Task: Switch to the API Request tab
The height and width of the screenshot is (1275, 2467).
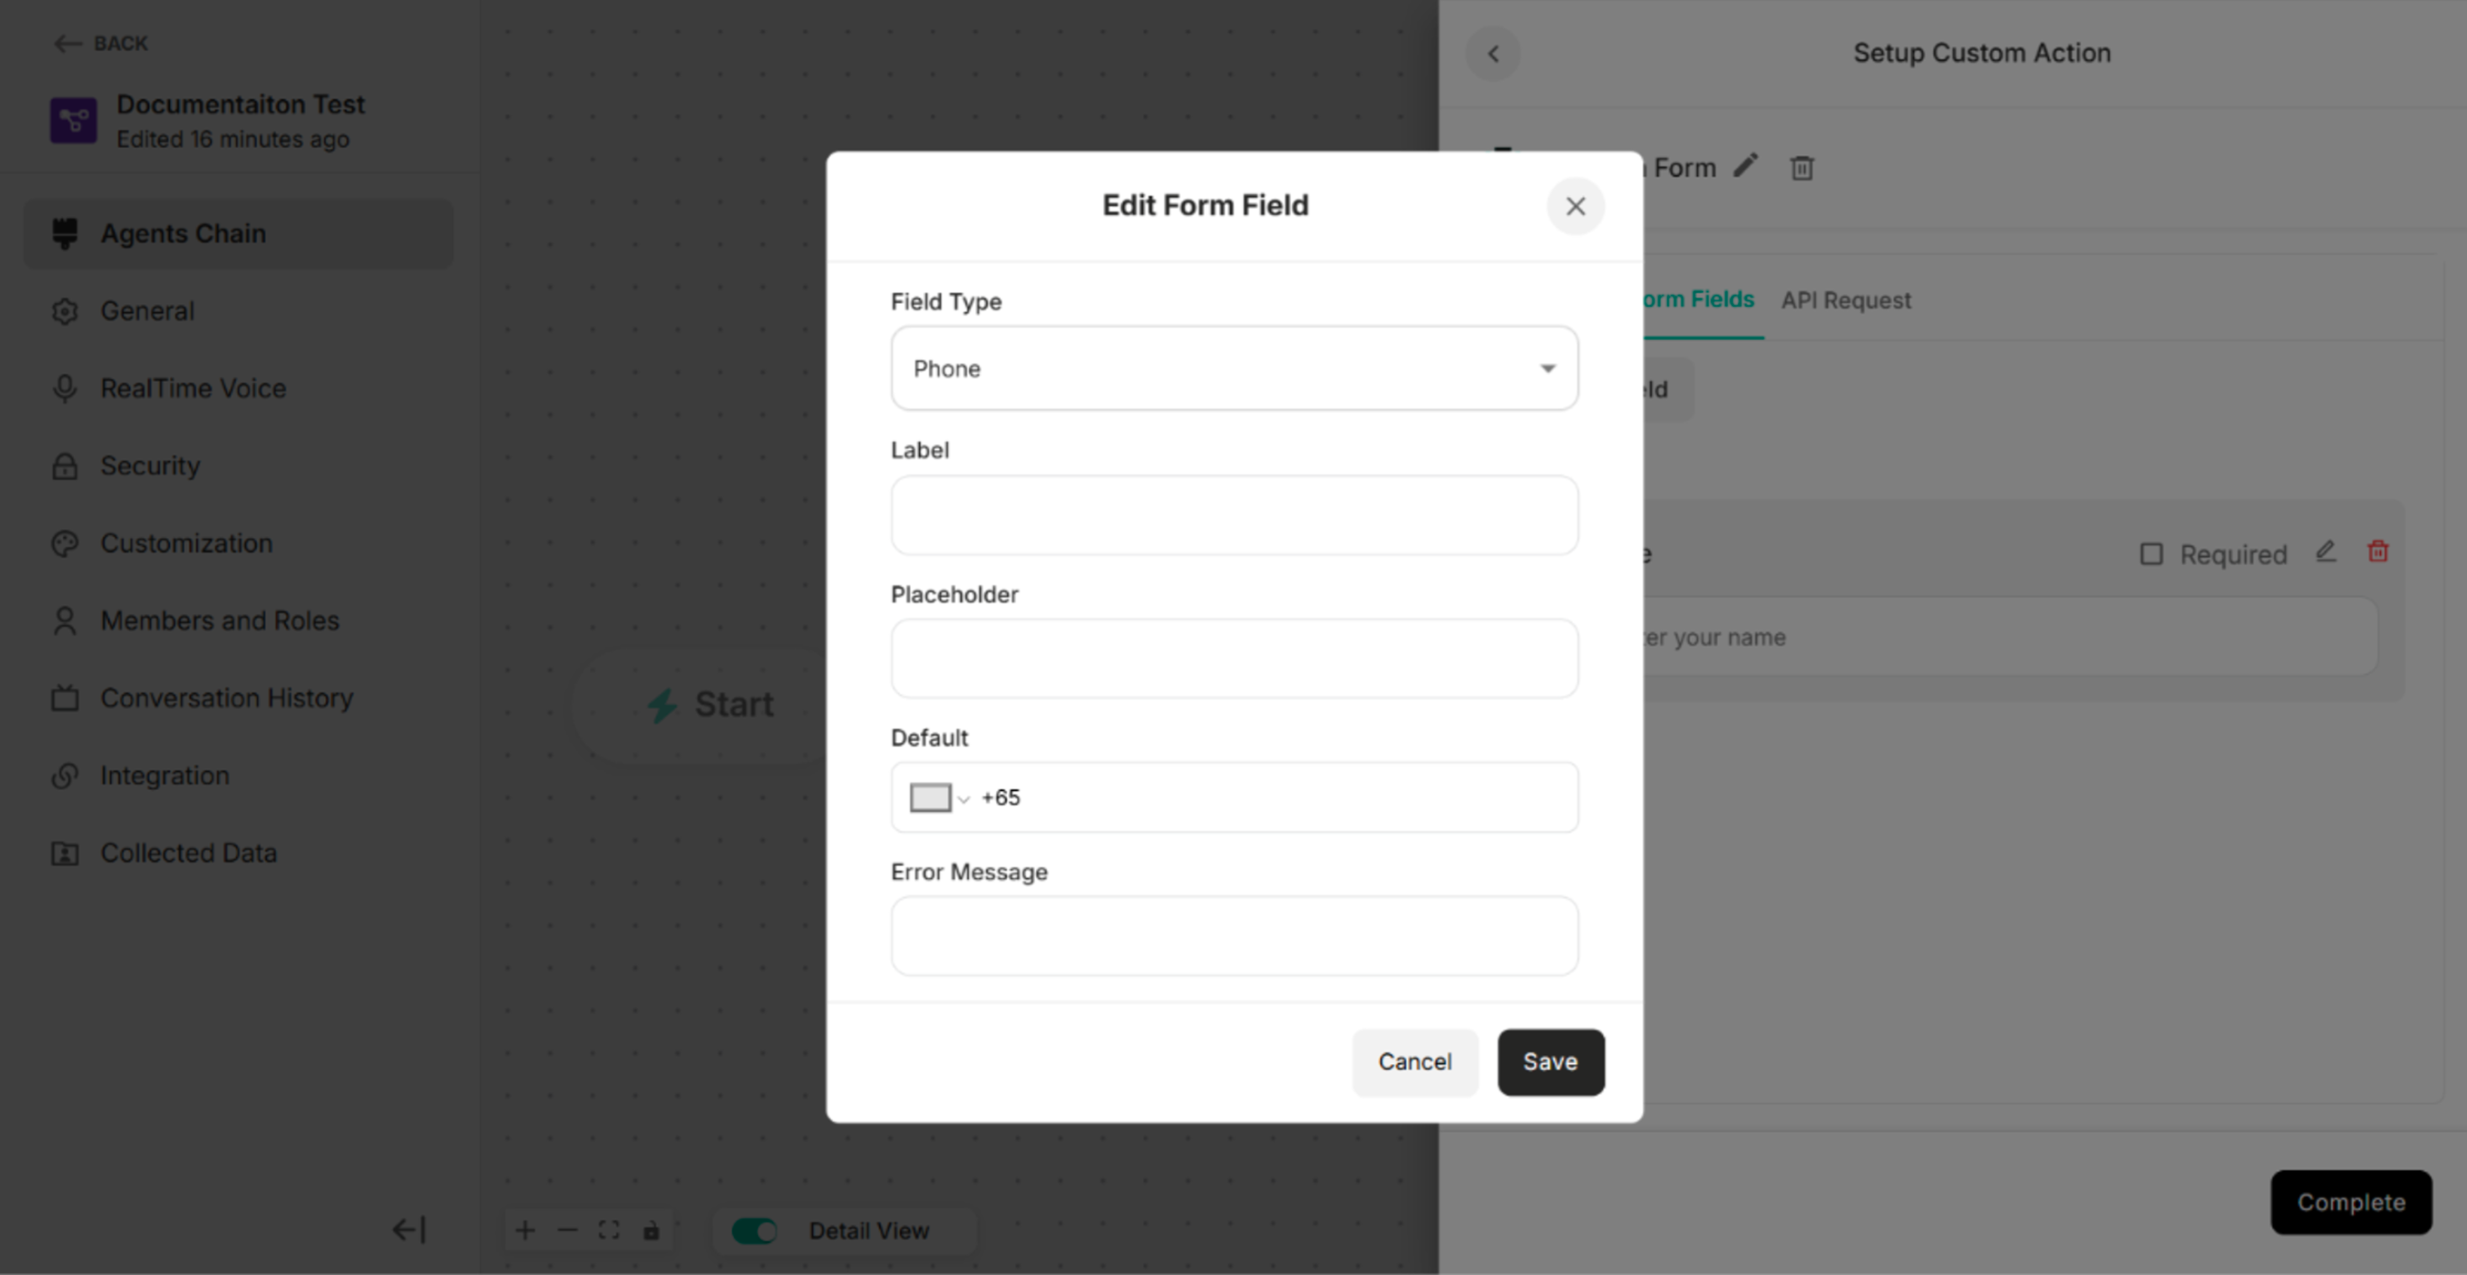Action: click(1845, 299)
